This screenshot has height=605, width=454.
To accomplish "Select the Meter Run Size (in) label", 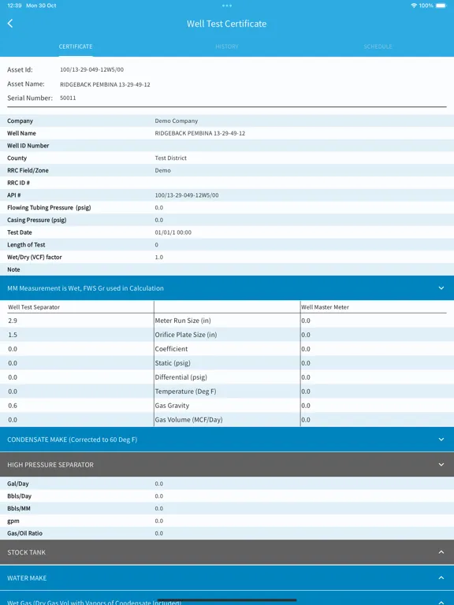I will pyautogui.click(x=183, y=321).
